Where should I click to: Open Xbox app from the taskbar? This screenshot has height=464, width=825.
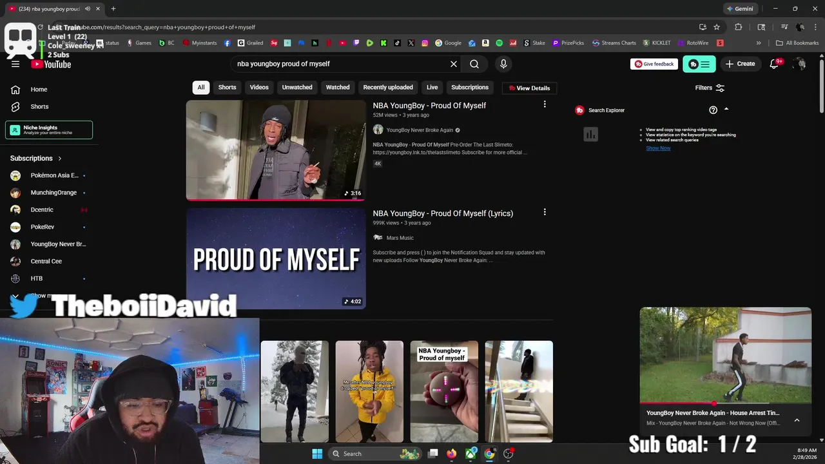pos(471,454)
